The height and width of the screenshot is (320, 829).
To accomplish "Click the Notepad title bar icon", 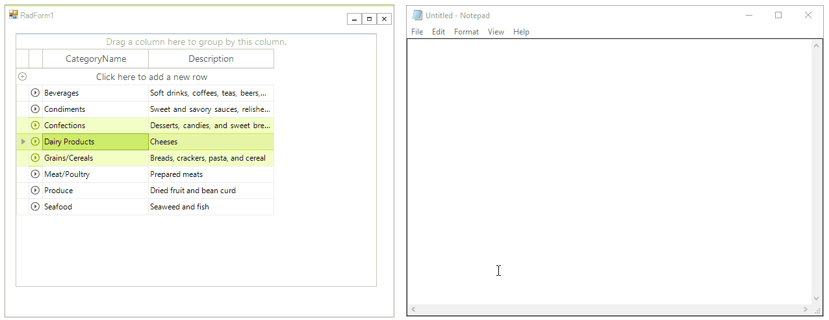I will tap(418, 15).
